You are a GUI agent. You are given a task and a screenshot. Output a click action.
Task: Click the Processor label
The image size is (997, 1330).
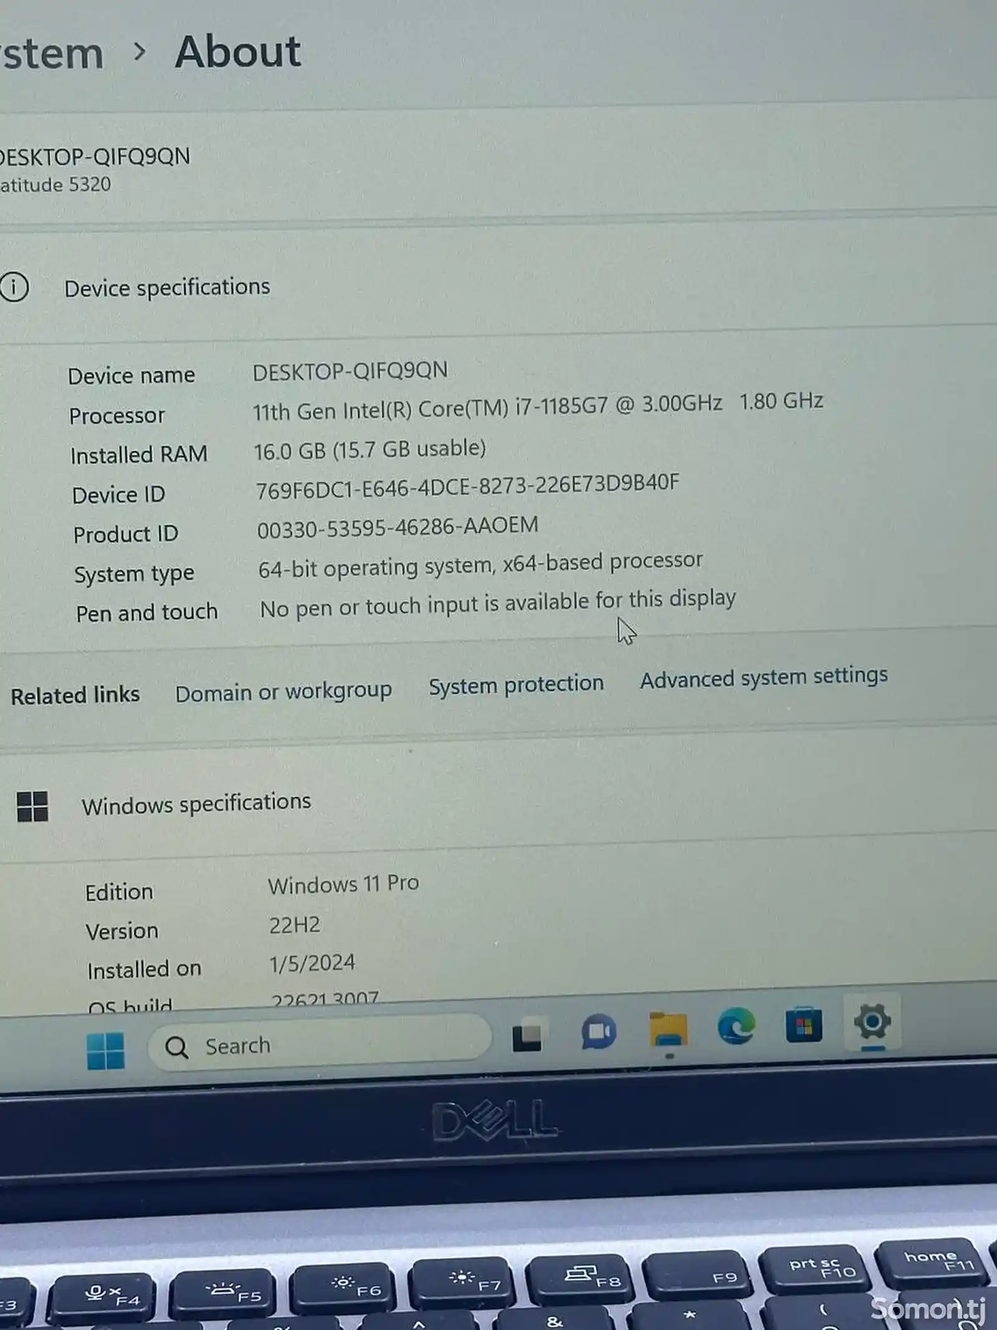point(117,415)
